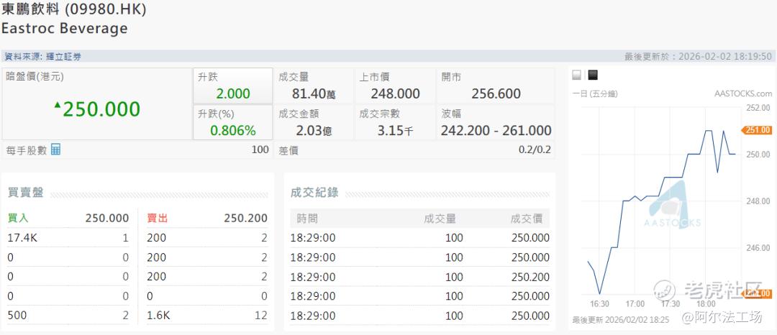Click the 成交價 column header
This screenshot has width=777, height=335.
pyautogui.click(x=526, y=219)
